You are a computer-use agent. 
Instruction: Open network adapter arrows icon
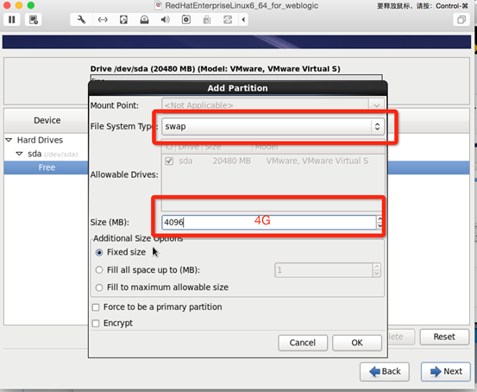coord(103,20)
